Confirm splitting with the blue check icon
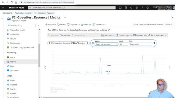Image resolution: width=175 pixels, height=98 pixels. coord(154,43)
